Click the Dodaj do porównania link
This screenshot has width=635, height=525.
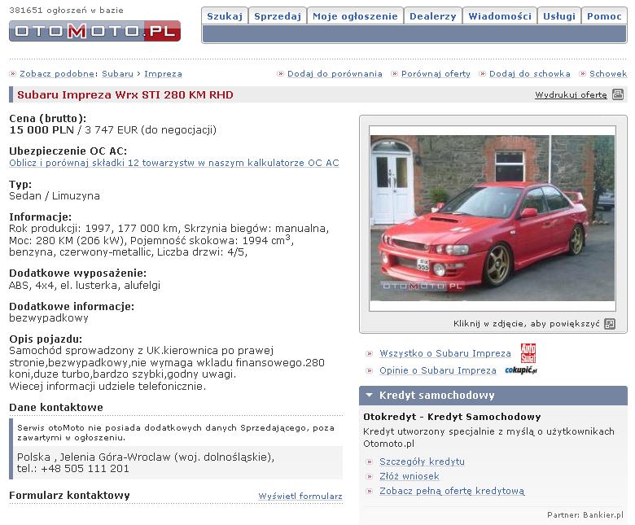[335, 74]
